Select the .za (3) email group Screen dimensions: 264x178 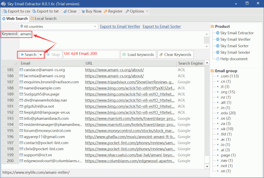click(x=225, y=124)
